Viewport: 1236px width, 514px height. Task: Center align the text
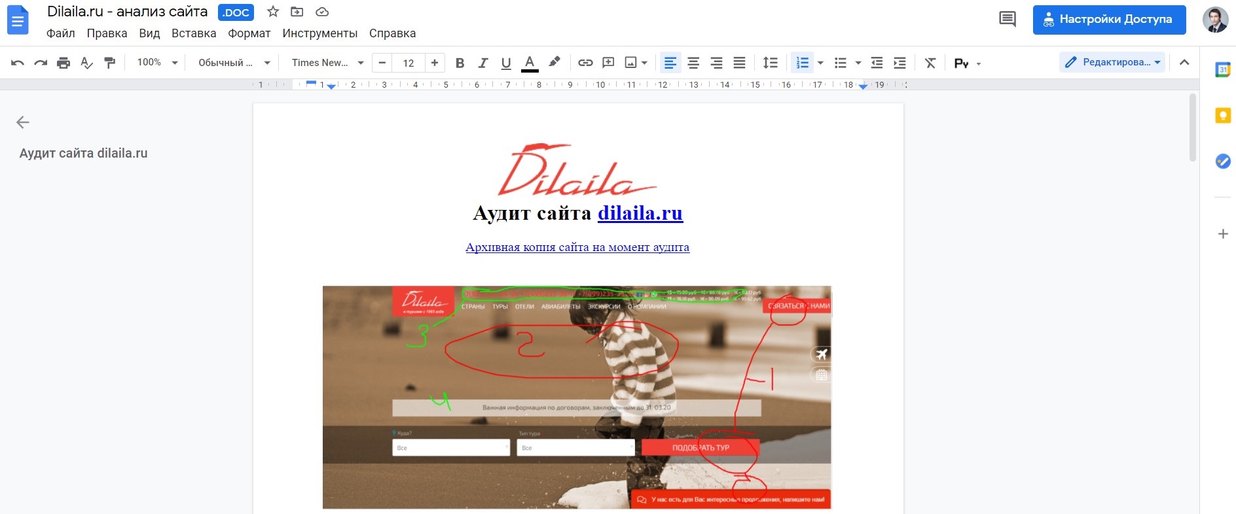693,63
